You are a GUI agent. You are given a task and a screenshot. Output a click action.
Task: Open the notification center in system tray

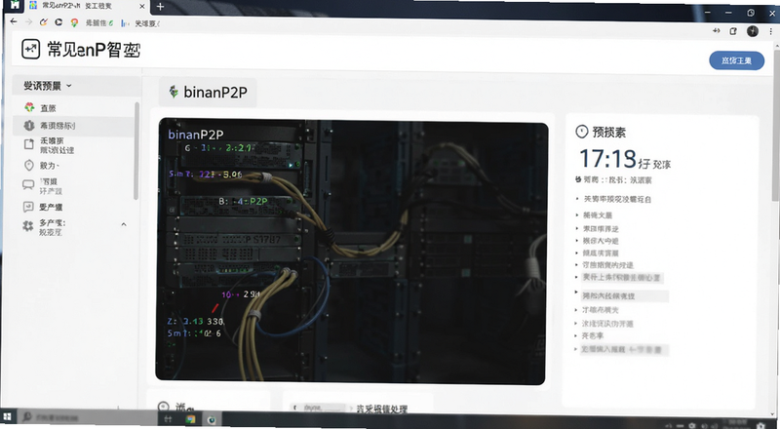(760, 425)
